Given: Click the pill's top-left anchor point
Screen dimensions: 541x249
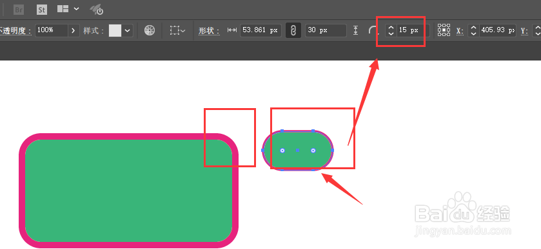Looking at the screenshot, I should 282,131.
